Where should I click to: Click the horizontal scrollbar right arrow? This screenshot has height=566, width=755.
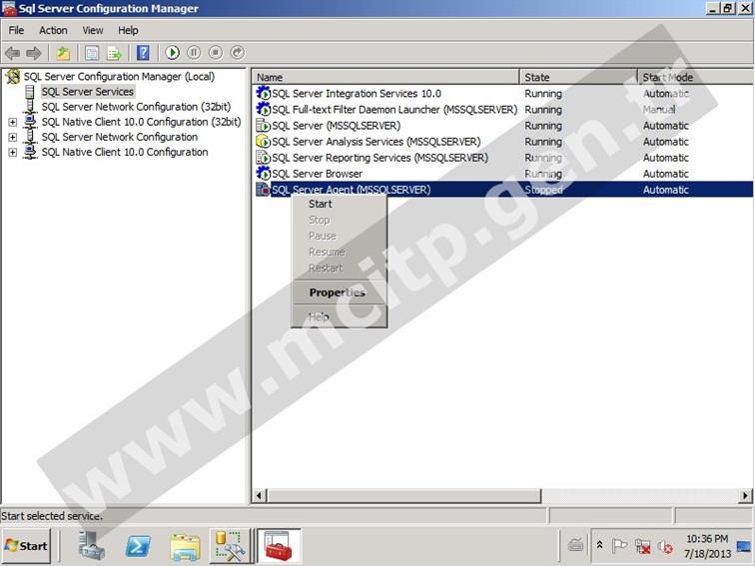pyautogui.click(x=745, y=495)
